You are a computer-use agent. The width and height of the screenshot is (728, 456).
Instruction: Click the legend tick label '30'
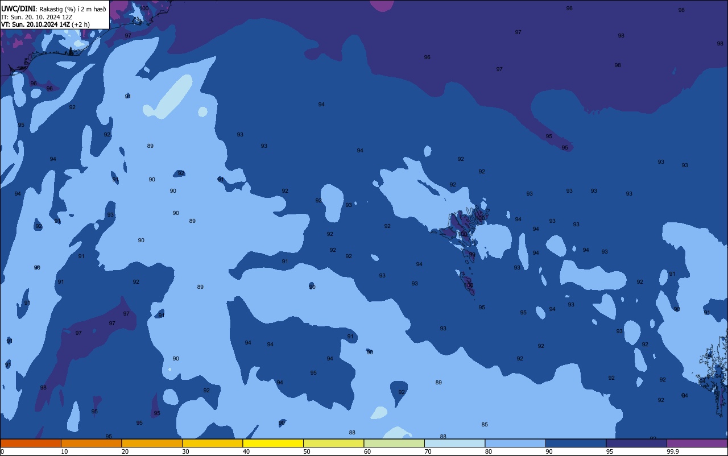[x=185, y=451]
